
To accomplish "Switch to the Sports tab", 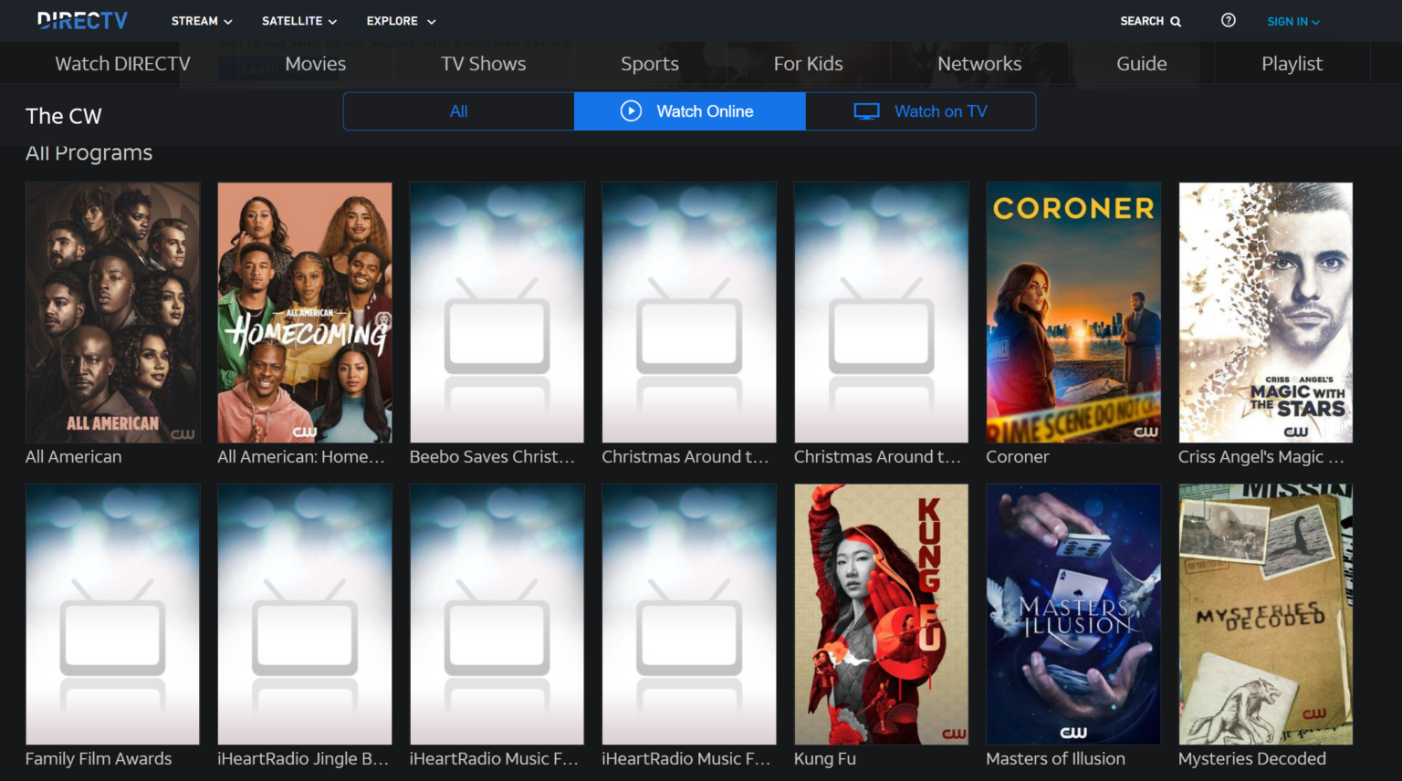I will (x=650, y=64).
